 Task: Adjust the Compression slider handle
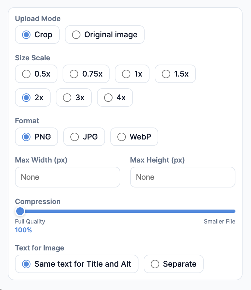click(x=20, y=211)
